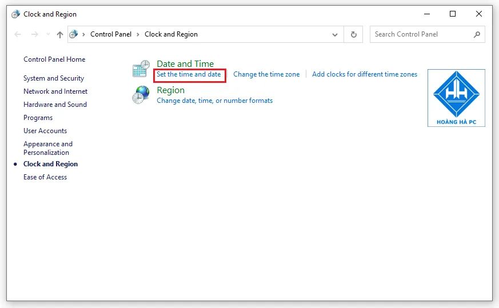This screenshot has height=308, width=499.
Task: Open the Date and Time heading
Action: click(185, 64)
